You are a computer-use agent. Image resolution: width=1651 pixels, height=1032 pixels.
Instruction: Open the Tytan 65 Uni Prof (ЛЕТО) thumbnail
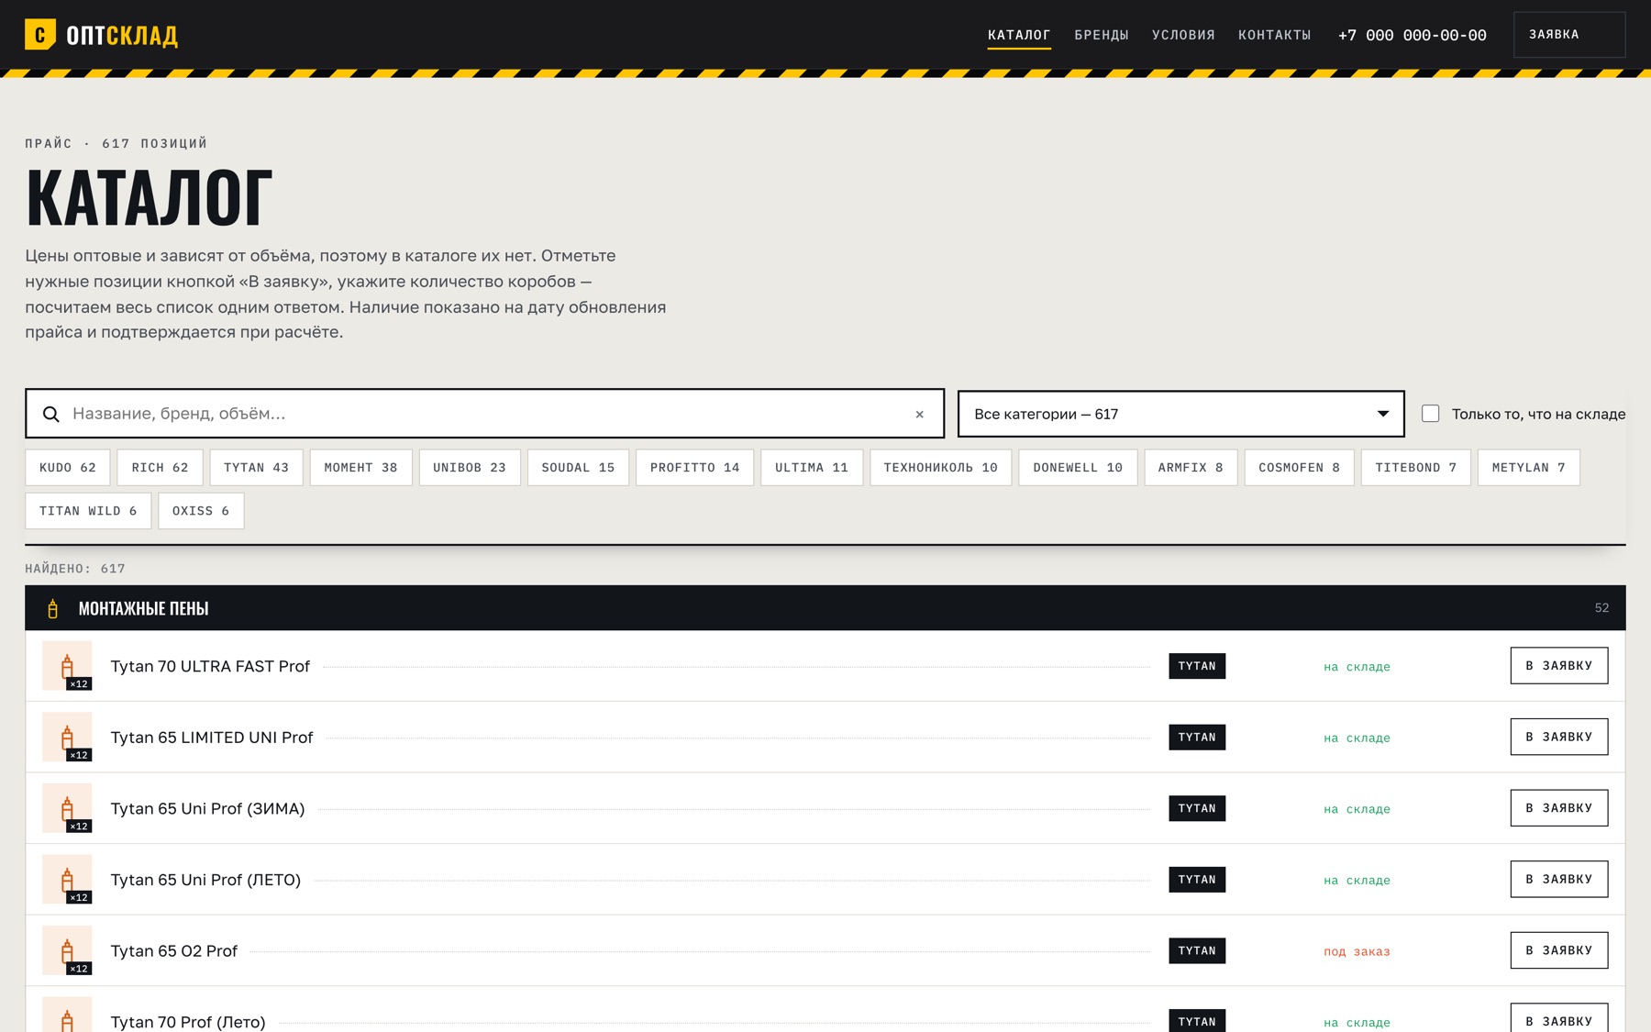[x=67, y=880]
